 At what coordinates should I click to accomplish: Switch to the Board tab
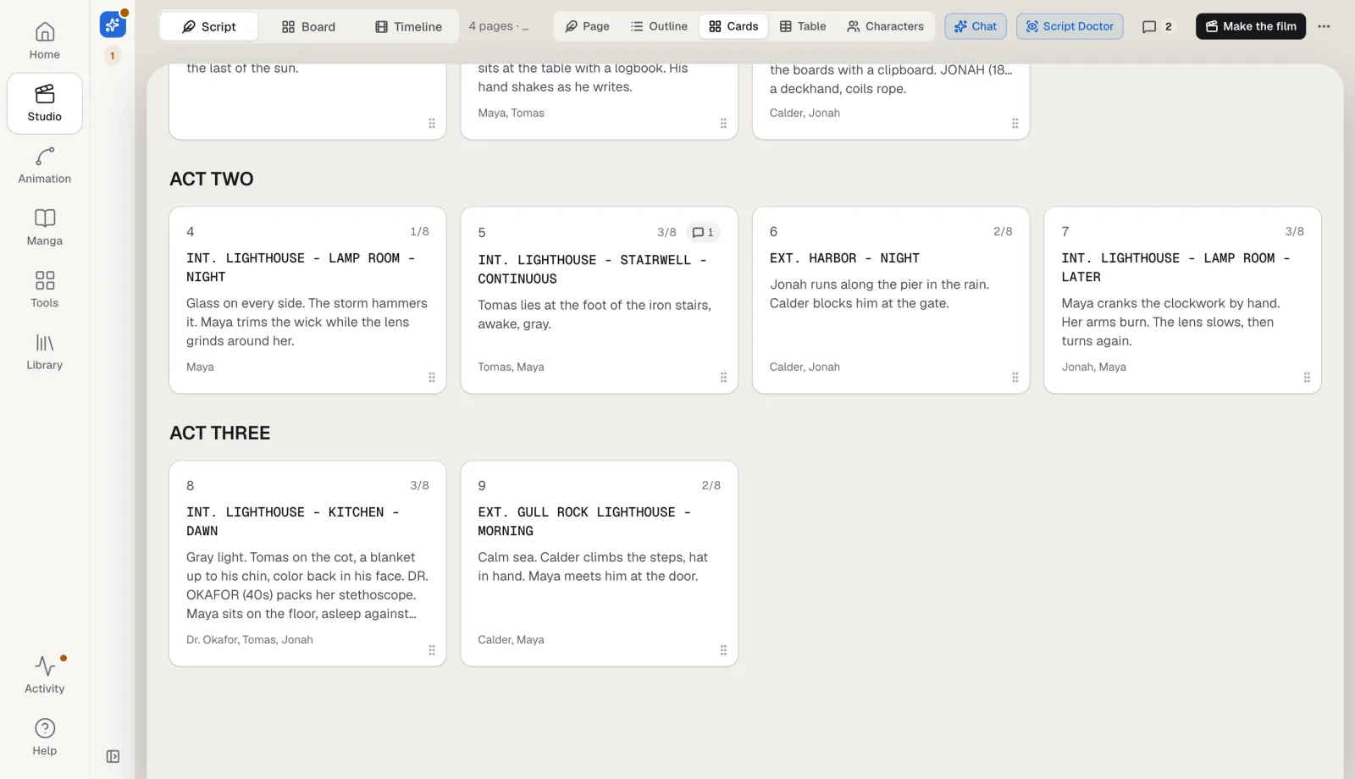pyautogui.click(x=308, y=27)
